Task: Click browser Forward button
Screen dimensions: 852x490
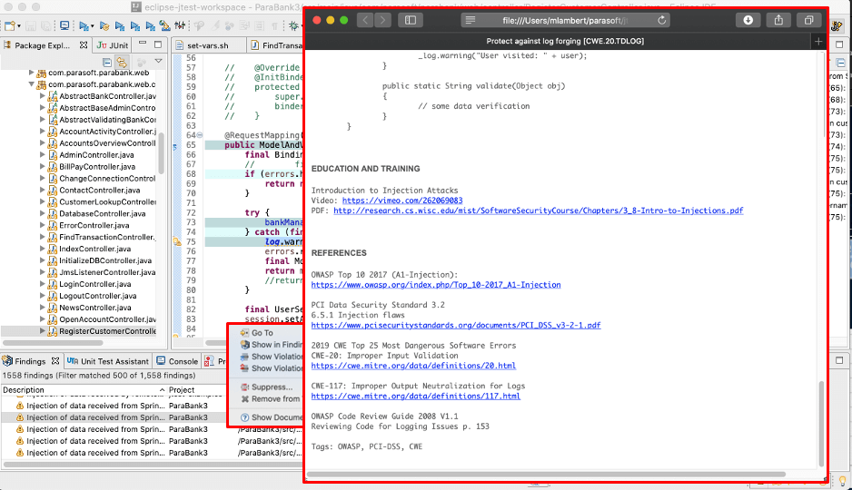Action: [x=382, y=20]
